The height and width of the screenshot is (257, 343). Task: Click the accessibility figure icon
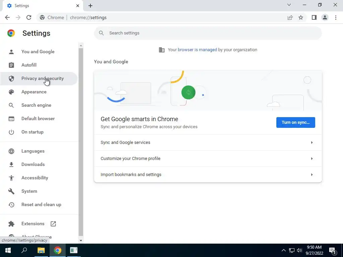tap(11, 178)
